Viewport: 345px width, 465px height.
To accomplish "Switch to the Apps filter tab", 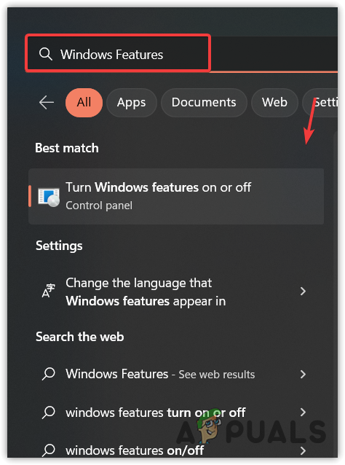I will pos(131,102).
